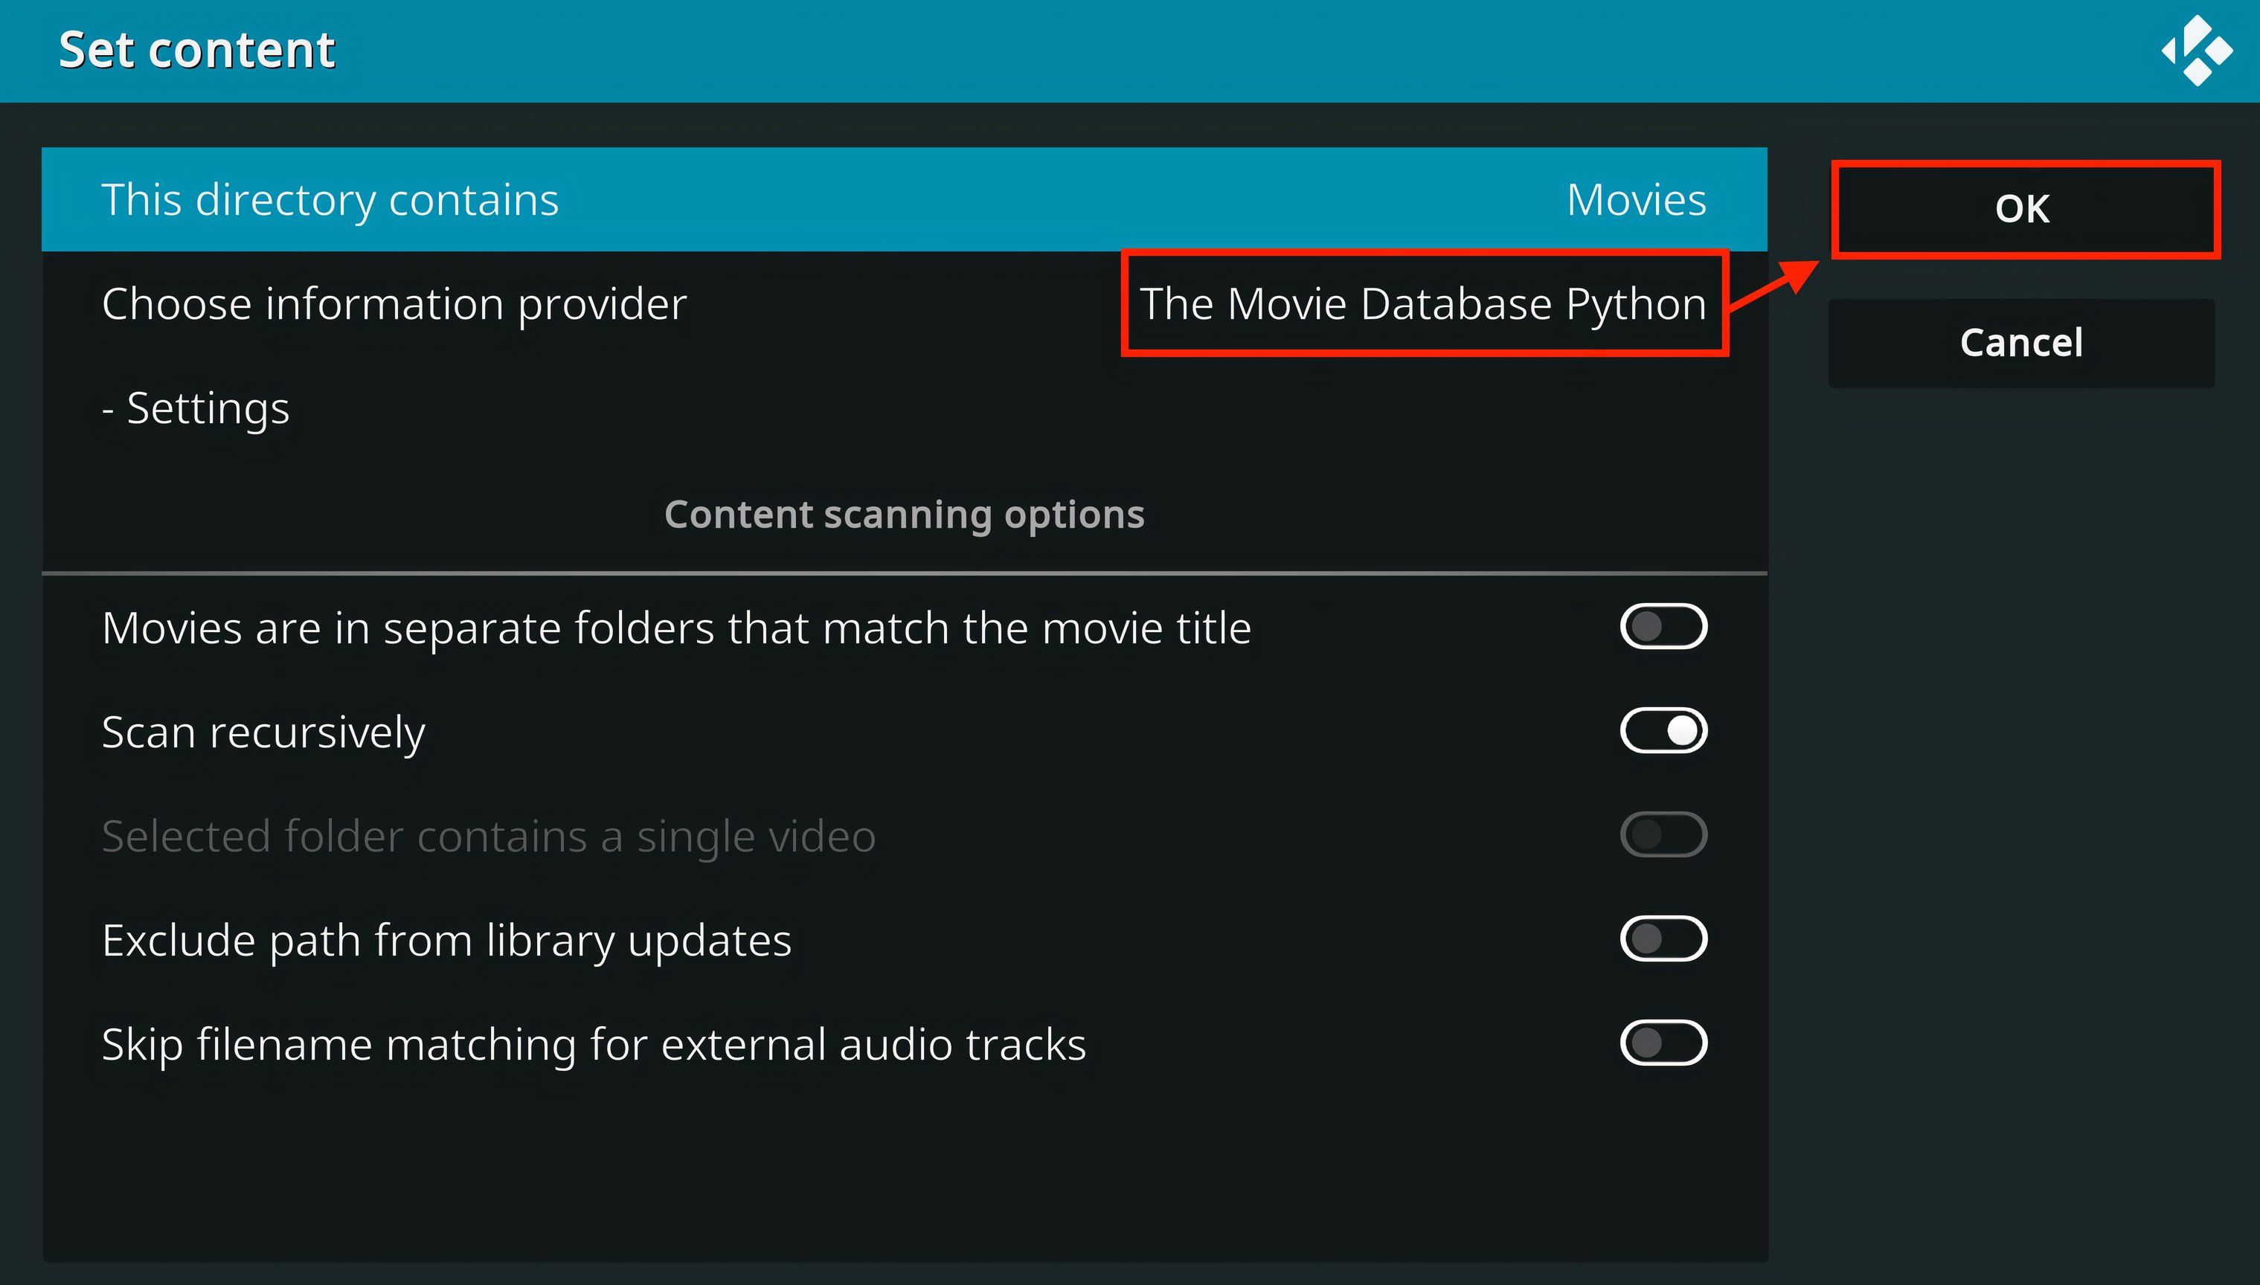
Task: Change The Movie Database Python provider
Action: click(1422, 303)
